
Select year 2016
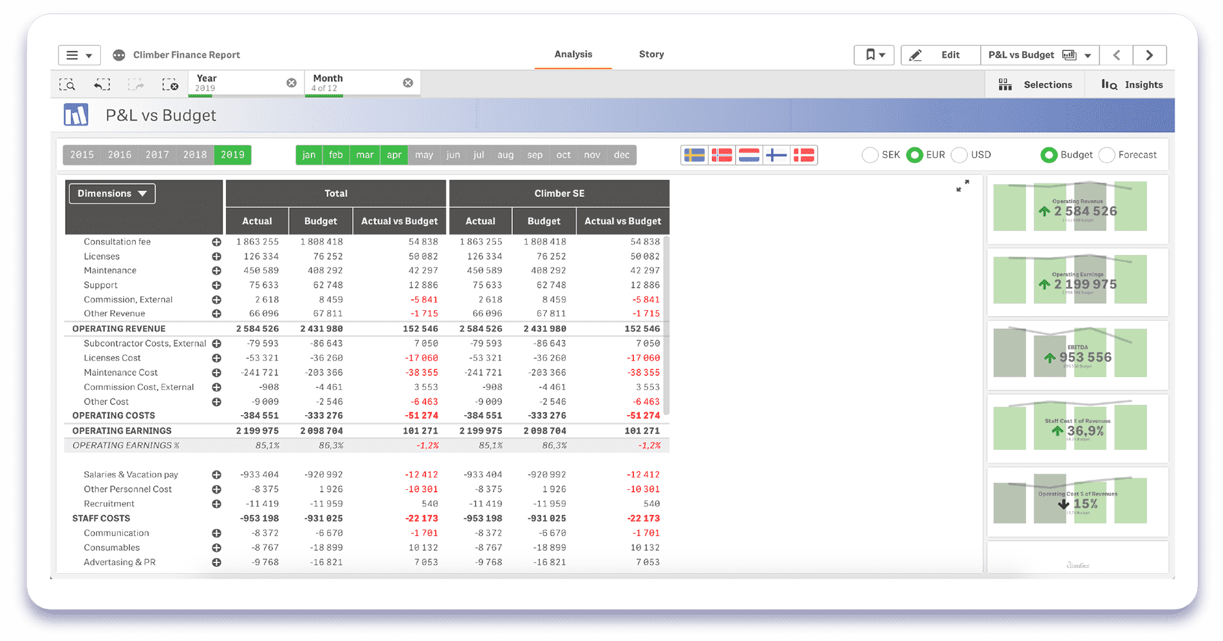(120, 155)
